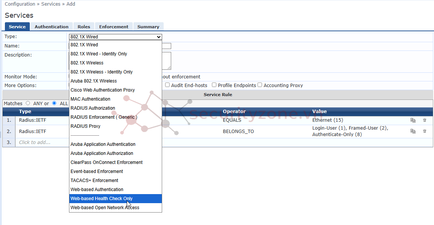434x225 pixels.
Task: Choose Aruba 802.1X Wireless from the list
Action: click(94, 81)
